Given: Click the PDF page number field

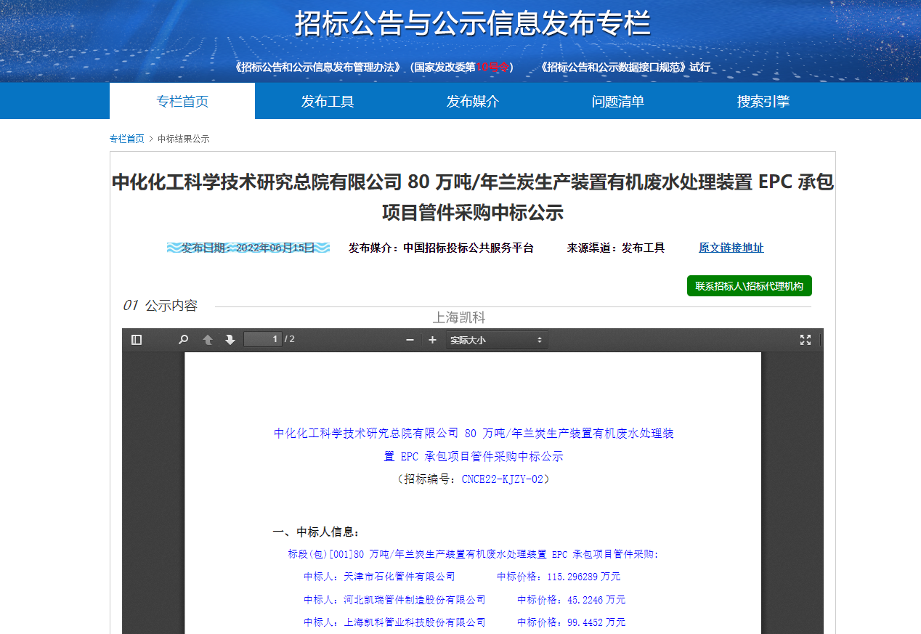Looking at the screenshot, I should 262,339.
